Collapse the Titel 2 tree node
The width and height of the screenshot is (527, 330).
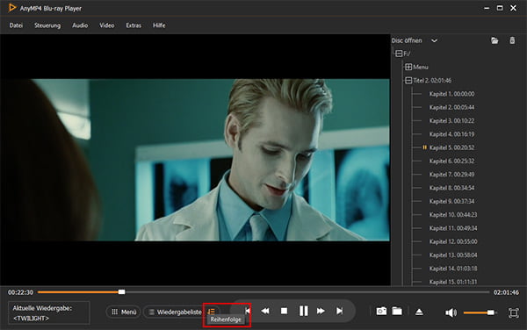(408, 80)
